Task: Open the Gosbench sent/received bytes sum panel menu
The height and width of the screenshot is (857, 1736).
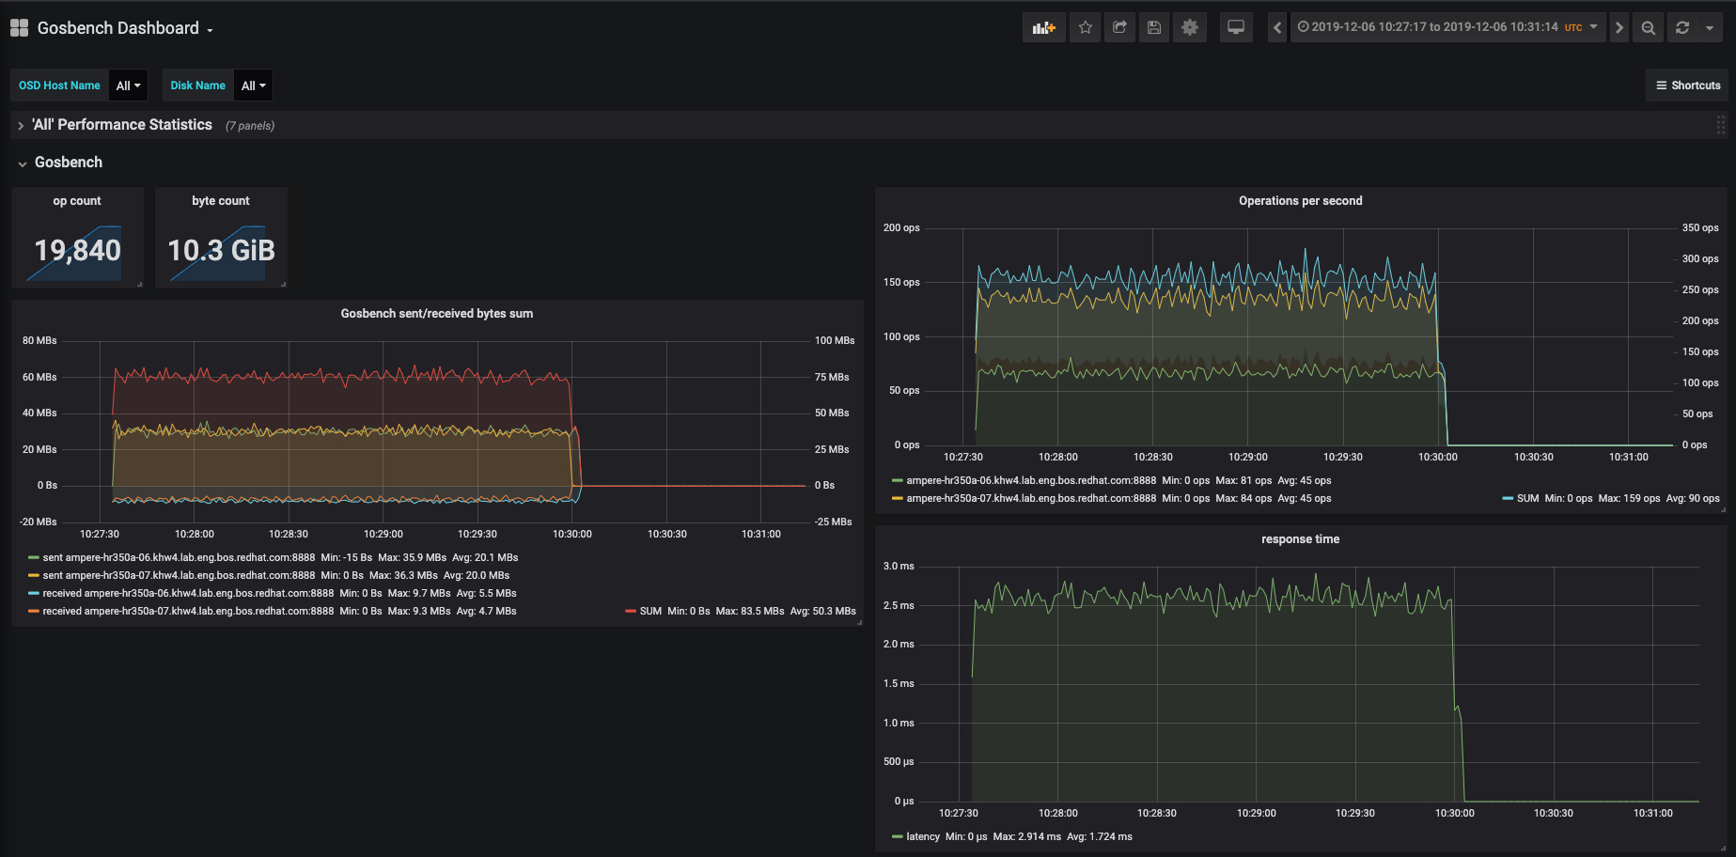Action: click(x=437, y=314)
